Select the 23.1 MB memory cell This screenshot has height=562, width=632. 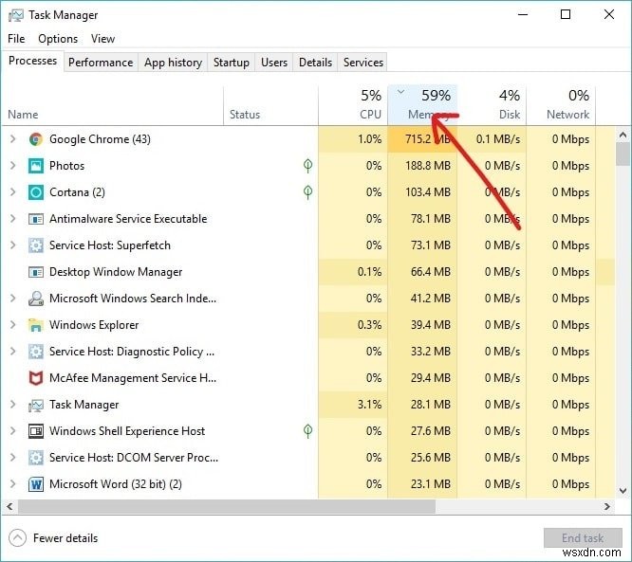pos(422,484)
